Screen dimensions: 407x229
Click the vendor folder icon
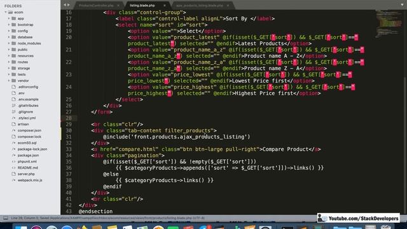point(14,81)
